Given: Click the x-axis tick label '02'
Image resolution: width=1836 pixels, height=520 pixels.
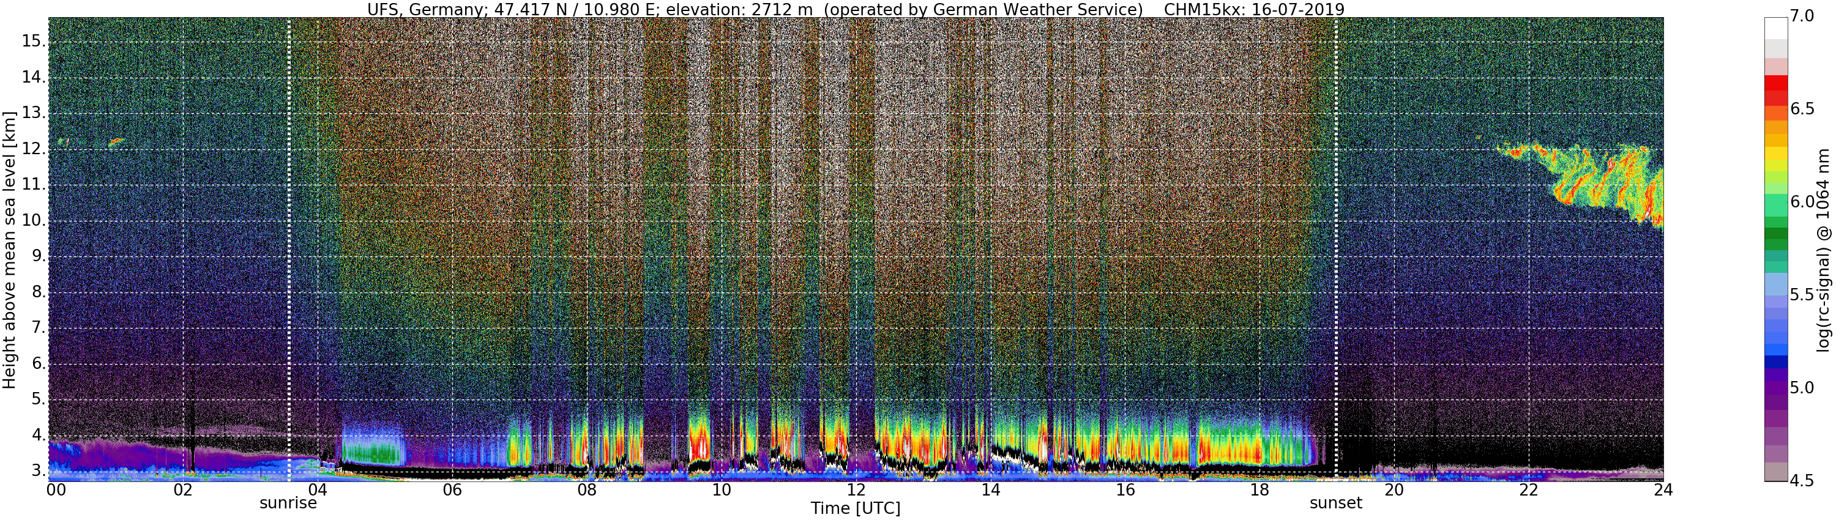Looking at the screenshot, I should [x=183, y=490].
